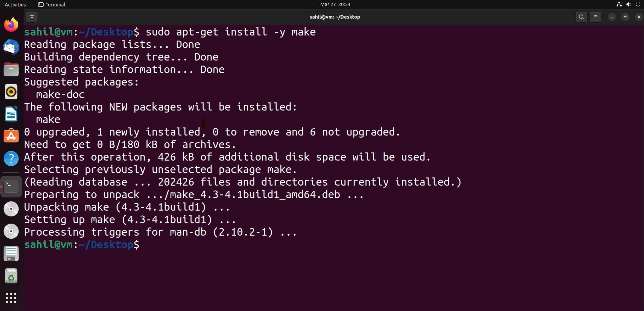Viewport: 644px width, 311px height.
Task: Launch Thunderbird mail client
Action: point(11,47)
